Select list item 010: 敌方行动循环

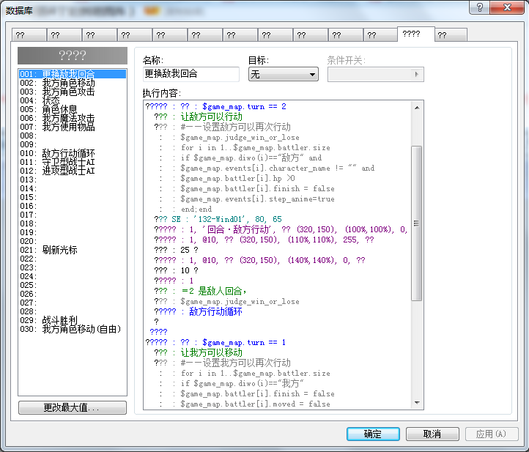73,153
